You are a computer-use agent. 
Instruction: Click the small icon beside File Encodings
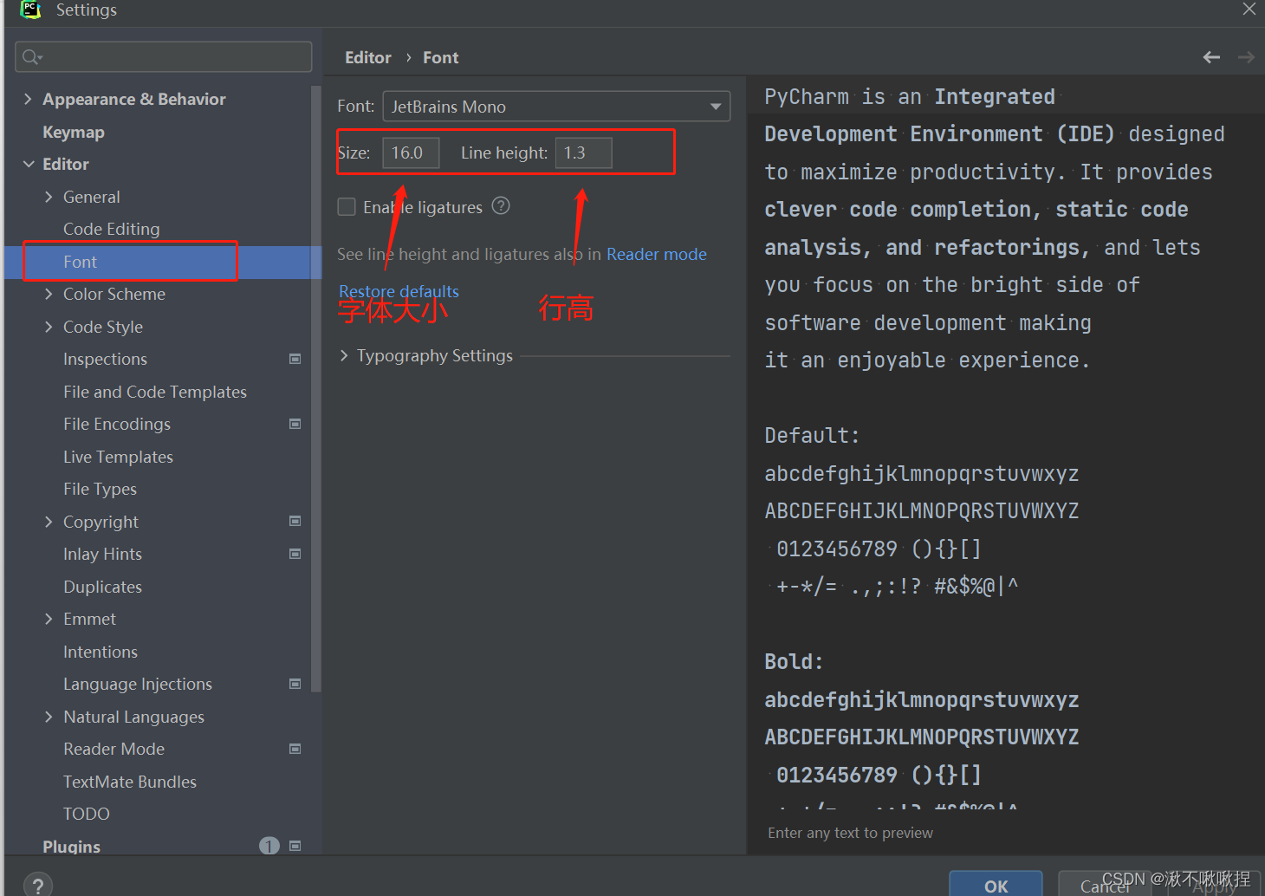pos(295,423)
